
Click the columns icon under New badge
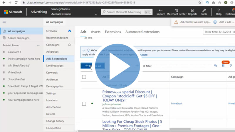[223, 66]
